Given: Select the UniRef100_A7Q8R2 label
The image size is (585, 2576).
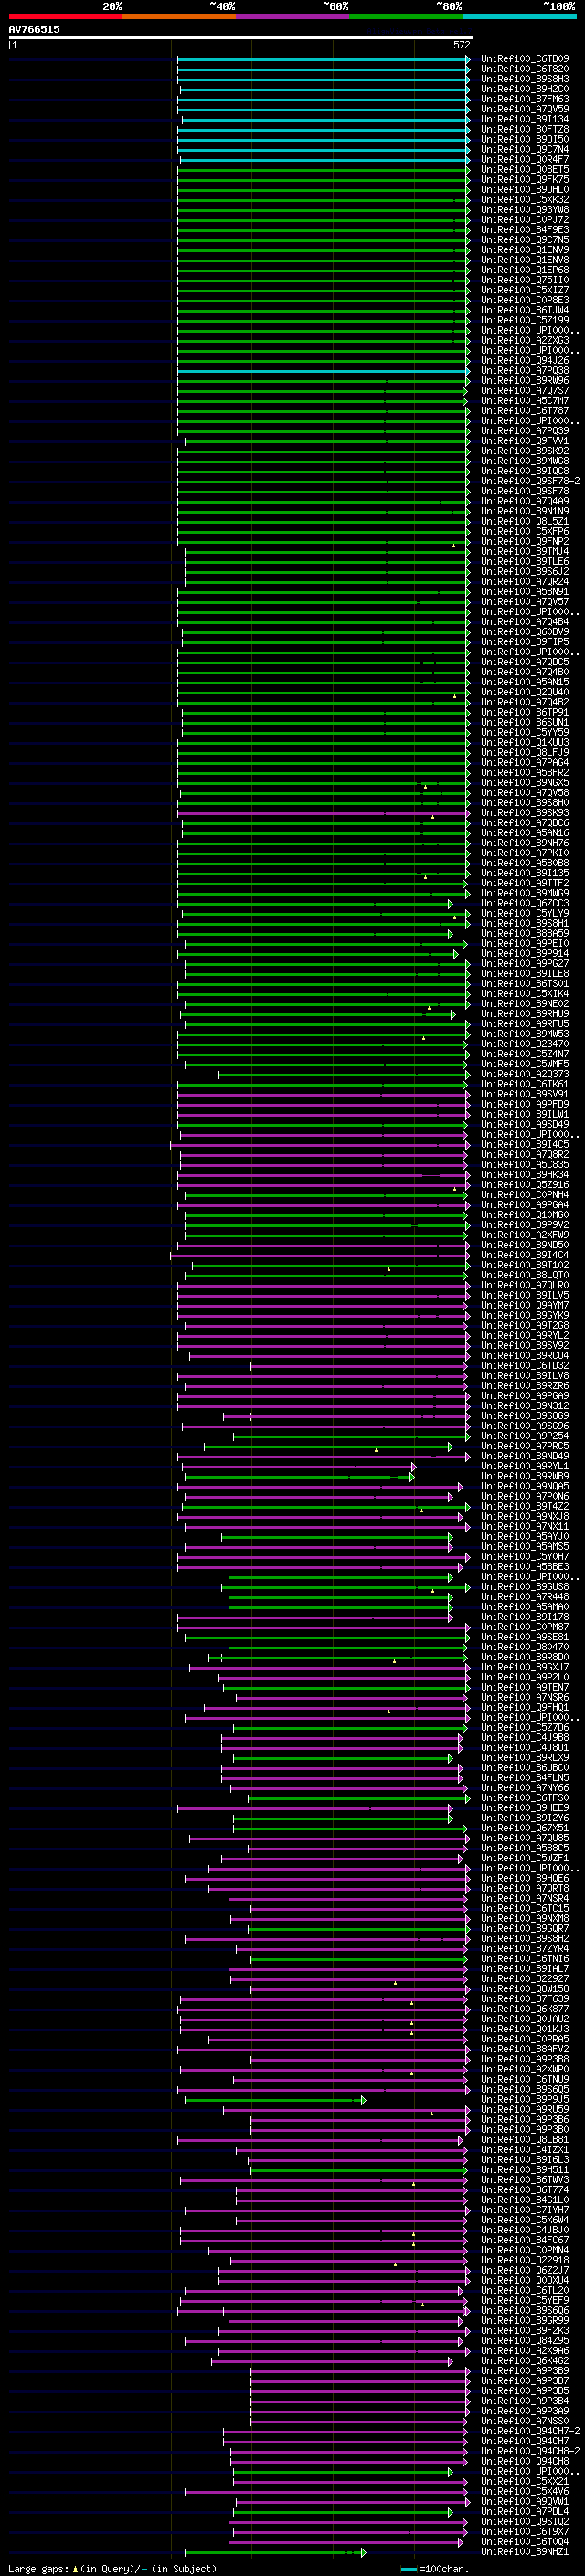Looking at the screenshot, I should point(525,1154).
